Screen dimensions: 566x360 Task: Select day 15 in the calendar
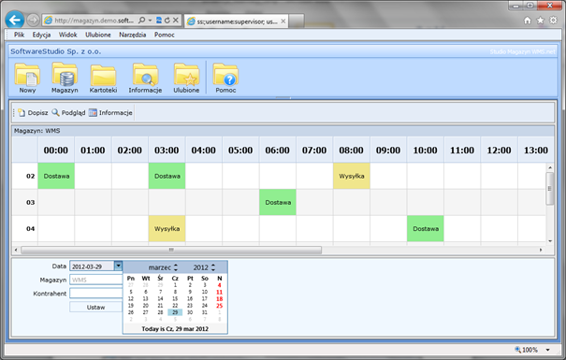pyautogui.click(x=175, y=298)
